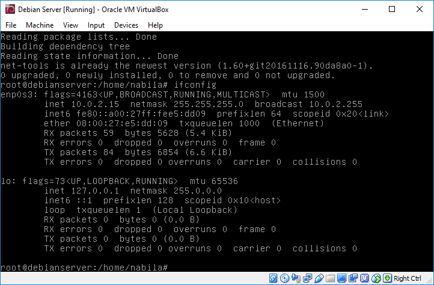Click the optical disk status icon
This screenshot has height=285, width=434.
coord(284,278)
